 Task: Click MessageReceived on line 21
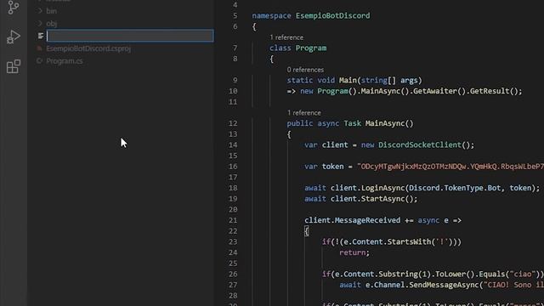(x=367, y=220)
